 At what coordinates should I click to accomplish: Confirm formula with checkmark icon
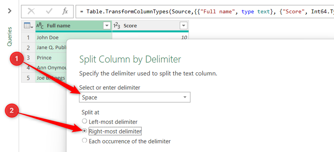tap(49, 11)
